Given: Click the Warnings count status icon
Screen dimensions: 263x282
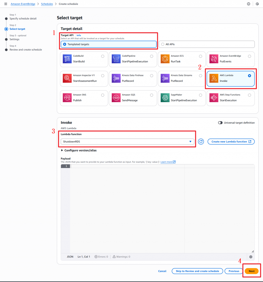Looking at the screenshot, I should 114,257.
